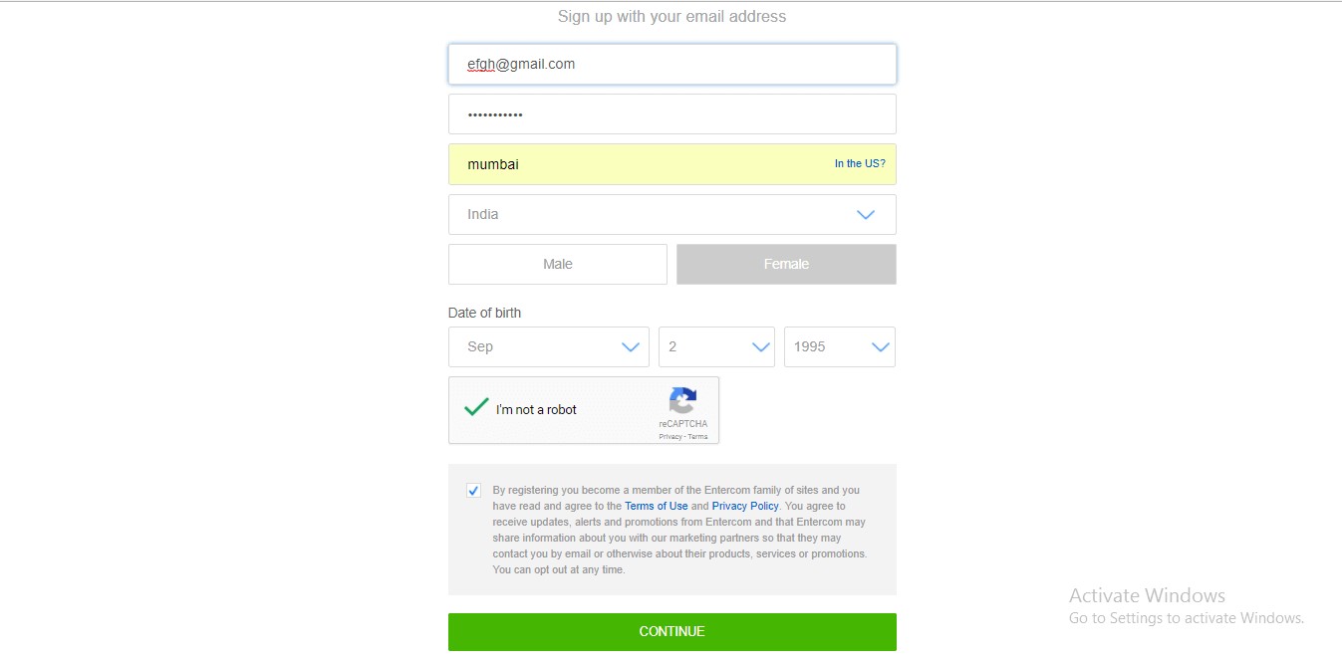Click the 1995 year chevron arrow
1342x659 pixels.
click(x=881, y=347)
